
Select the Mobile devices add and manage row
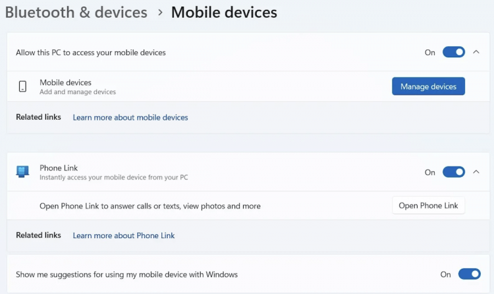tap(248, 86)
